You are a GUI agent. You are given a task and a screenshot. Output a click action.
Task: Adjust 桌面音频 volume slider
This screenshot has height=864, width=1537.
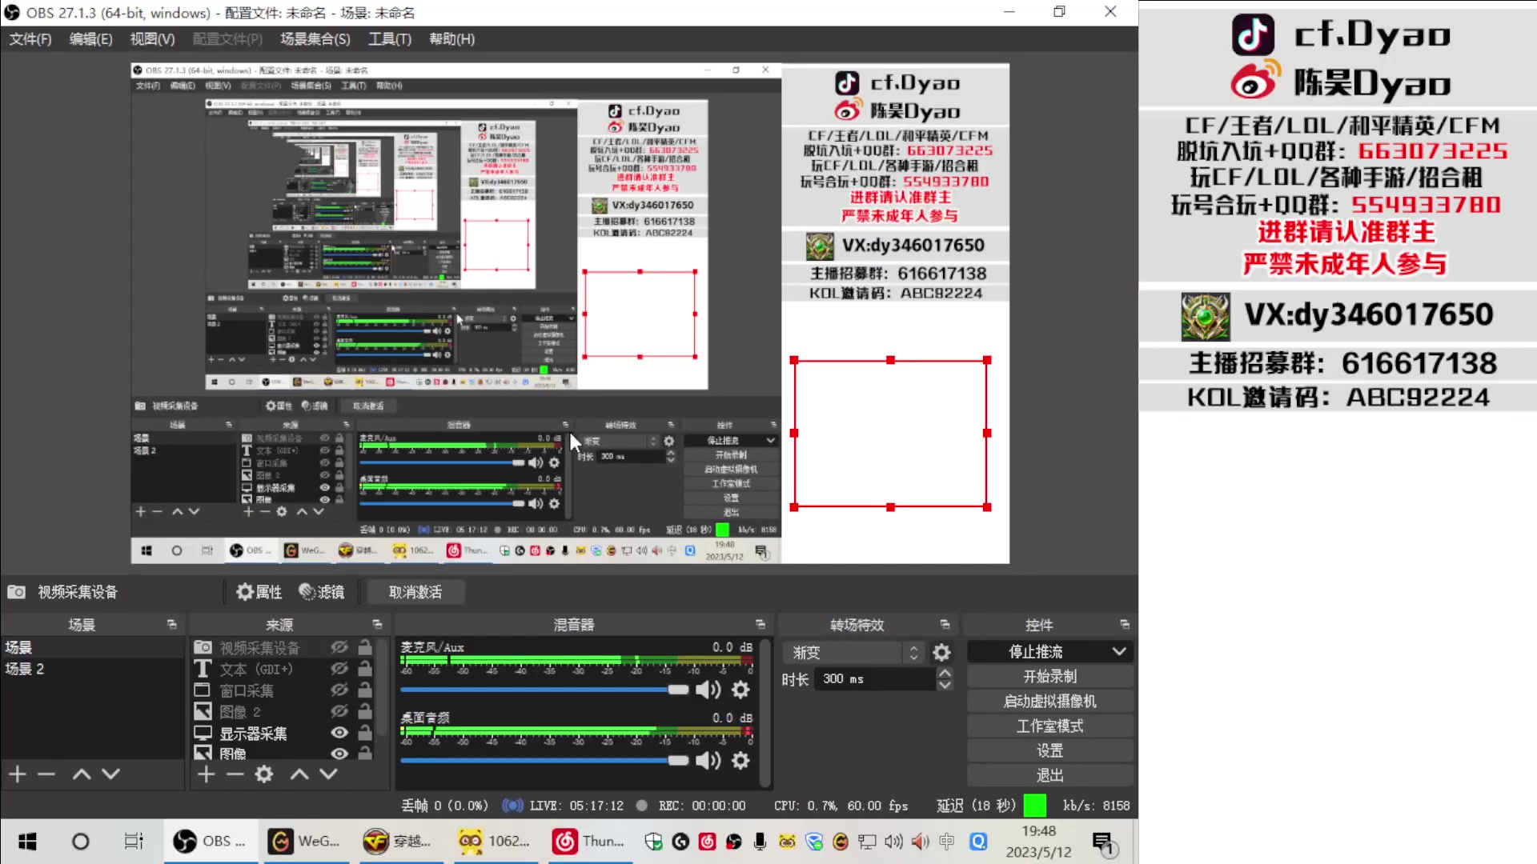click(544, 760)
